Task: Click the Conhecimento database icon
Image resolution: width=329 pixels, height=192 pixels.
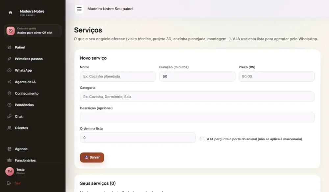Action: pos(10,93)
